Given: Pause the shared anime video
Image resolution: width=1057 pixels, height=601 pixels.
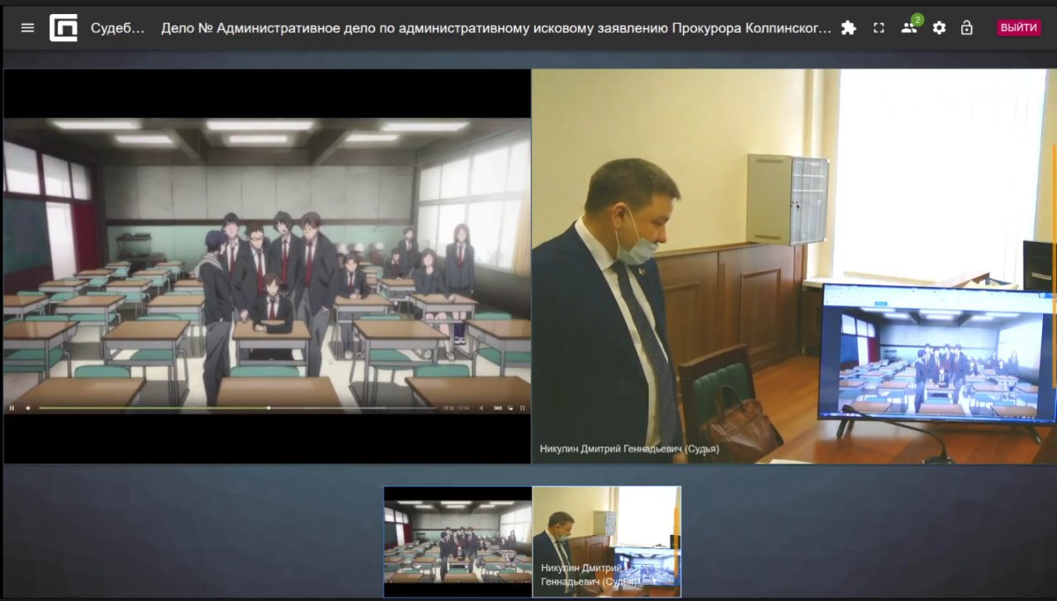Looking at the screenshot, I should (x=12, y=408).
